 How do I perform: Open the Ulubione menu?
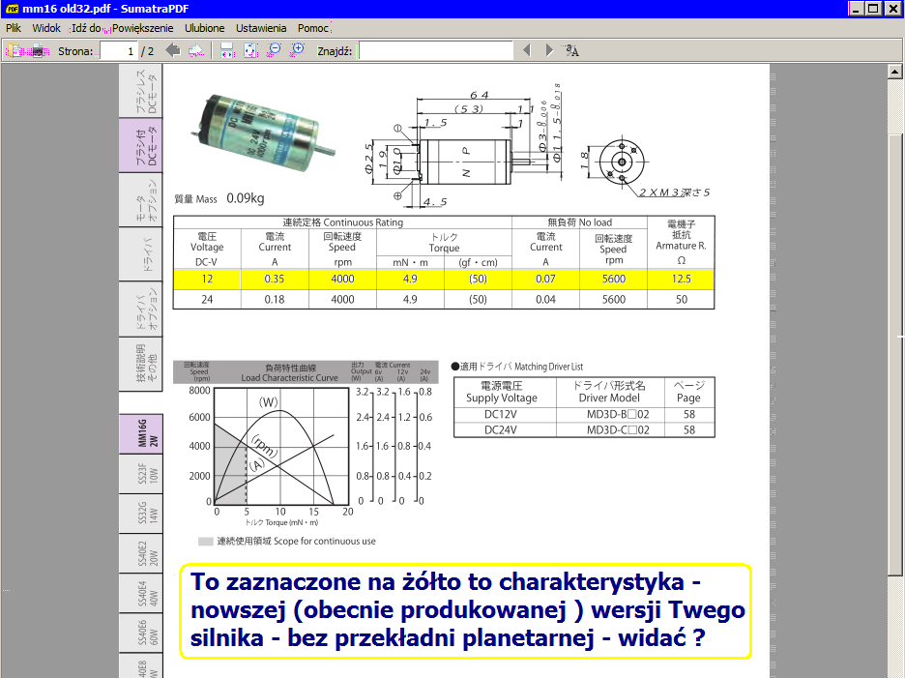click(x=204, y=28)
